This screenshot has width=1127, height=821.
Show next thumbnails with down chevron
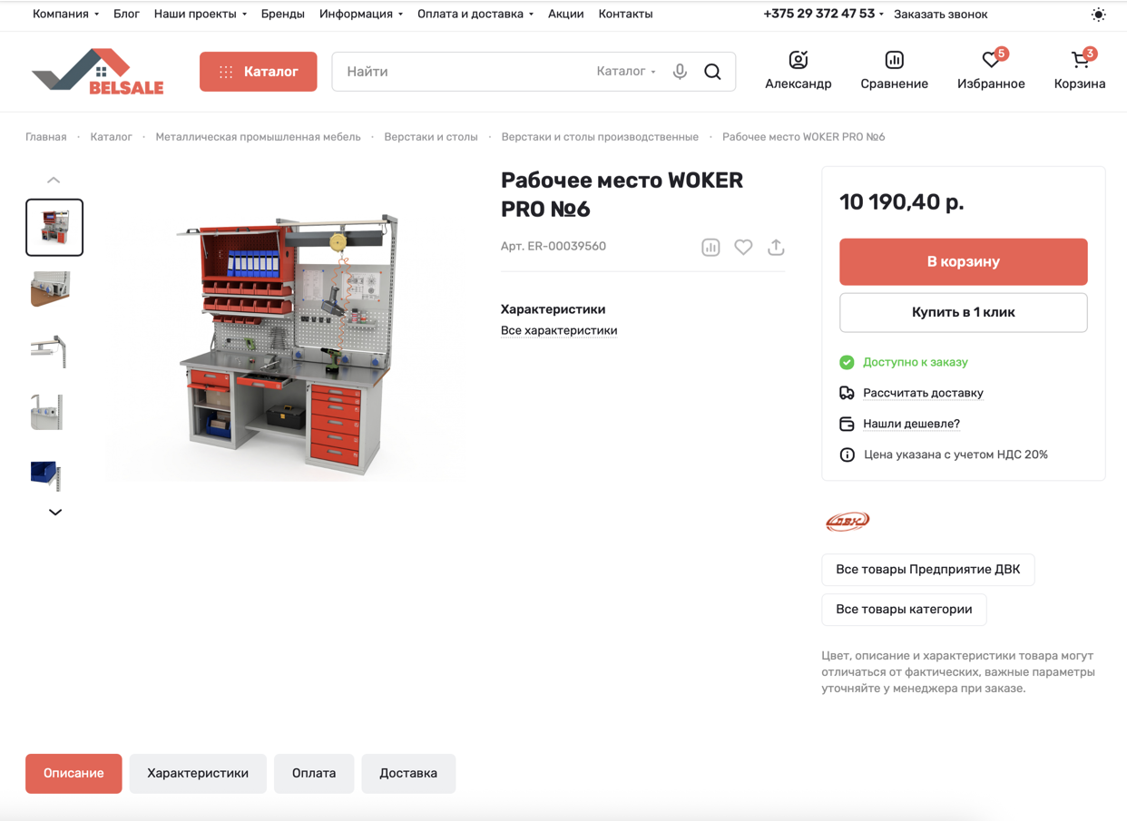[54, 513]
